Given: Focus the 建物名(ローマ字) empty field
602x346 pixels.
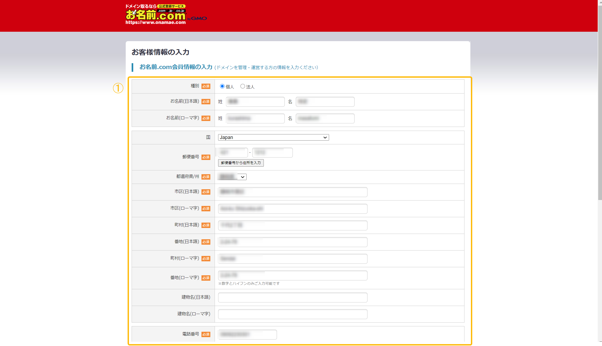Looking at the screenshot, I should tap(293, 314).
